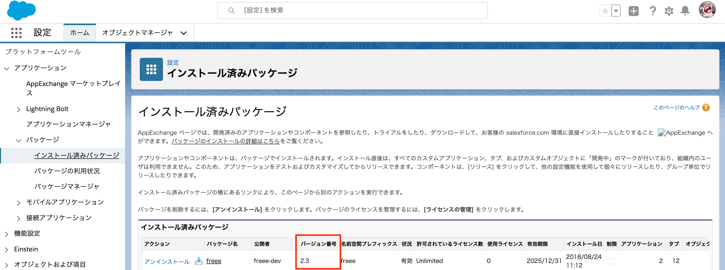Open パッケージの利用状況 in sidebar

pyautogui.click(x=67, y=171)
